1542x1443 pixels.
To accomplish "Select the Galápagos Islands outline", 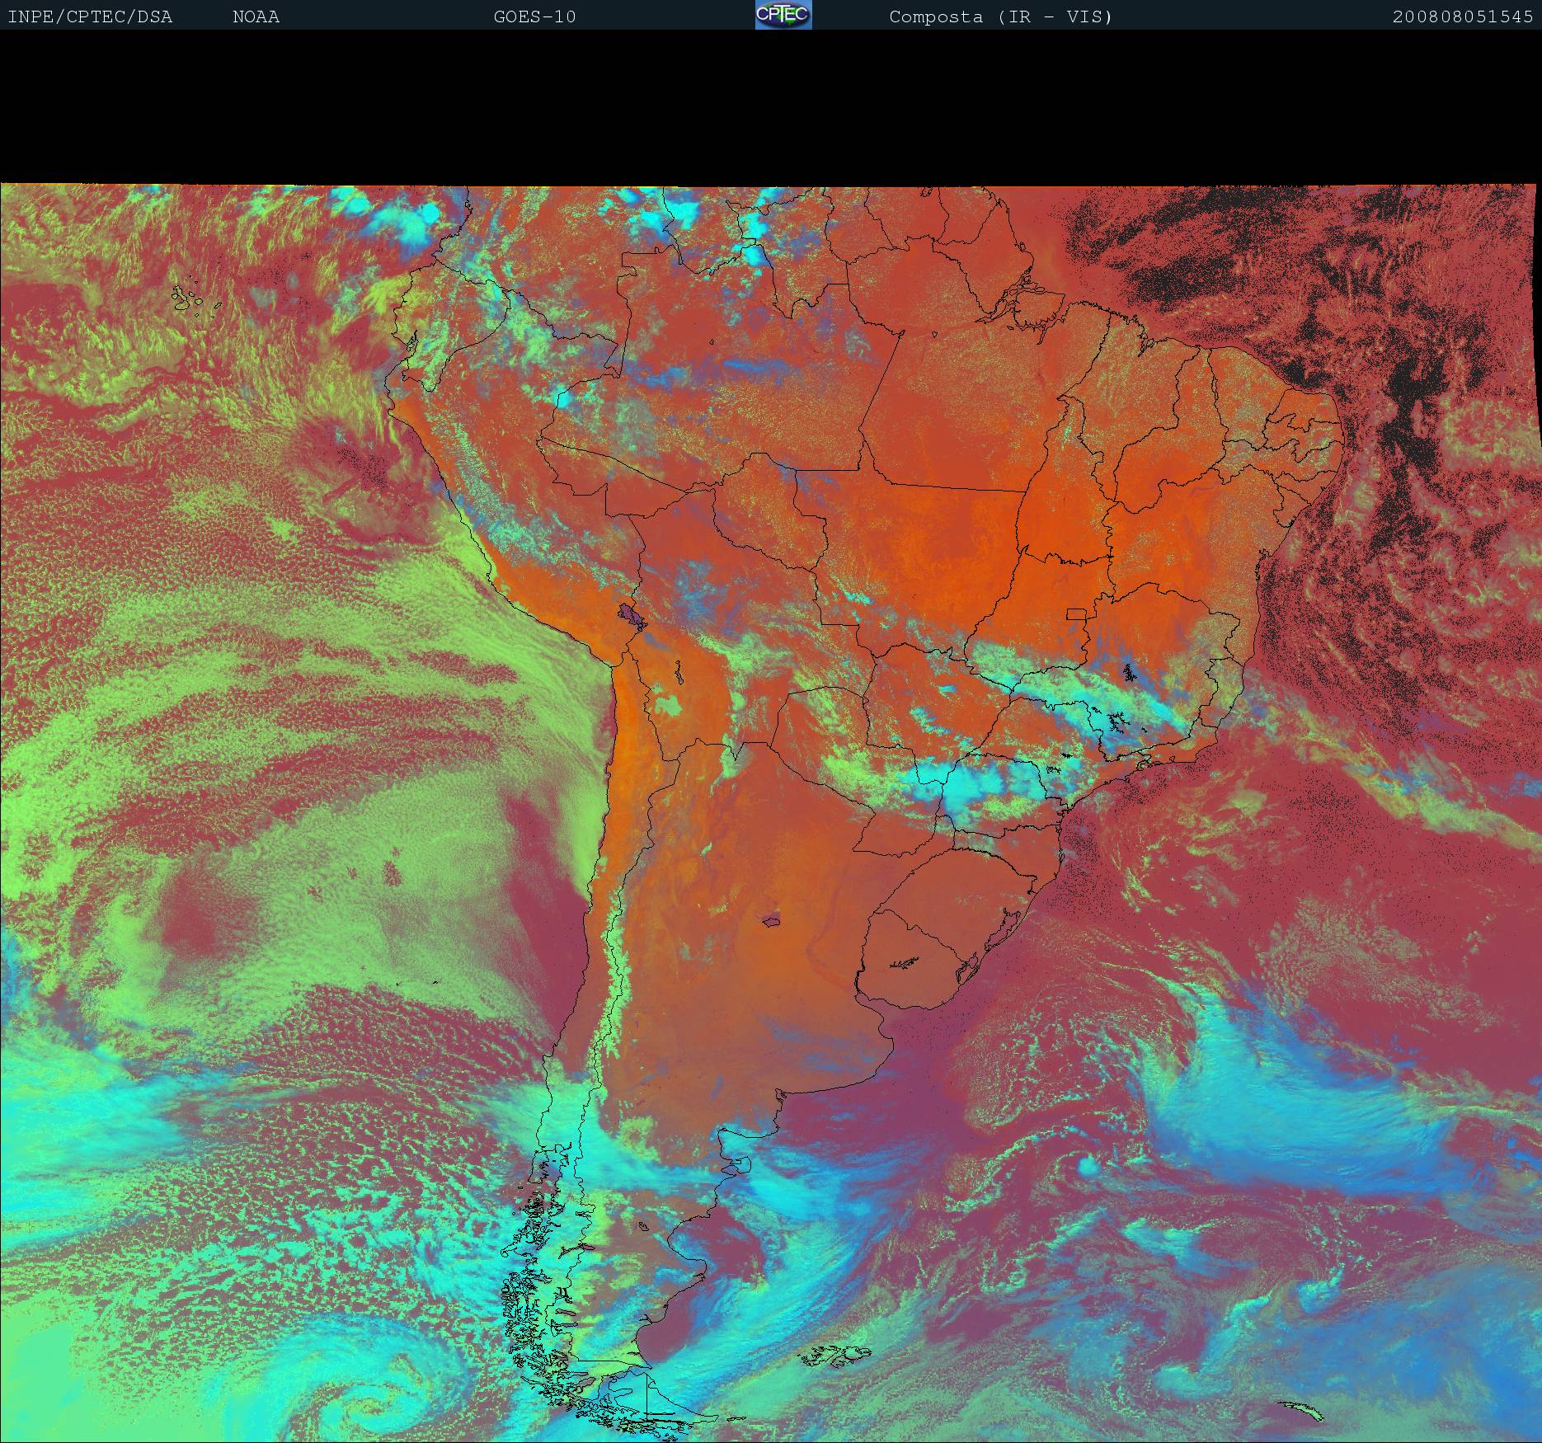I will pyautogui.click(x=195, y=299).
